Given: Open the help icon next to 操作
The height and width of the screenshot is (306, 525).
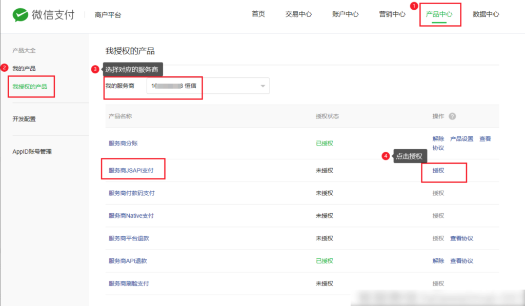Looking at the screenshot, I should coord(452,116).
